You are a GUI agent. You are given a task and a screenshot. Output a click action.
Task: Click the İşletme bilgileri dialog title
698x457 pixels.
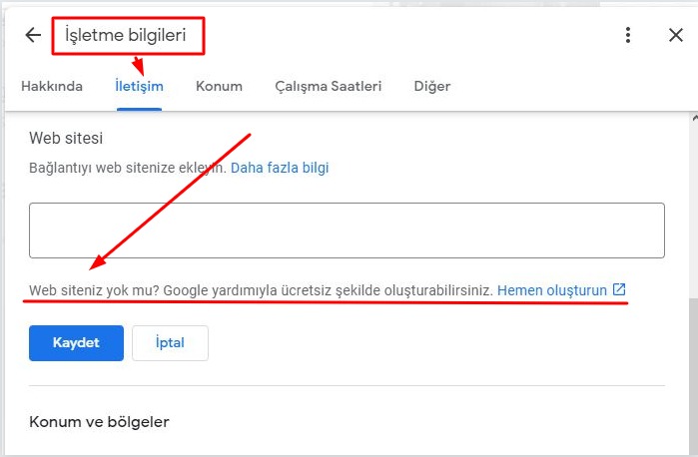click(x=125, y=36)
